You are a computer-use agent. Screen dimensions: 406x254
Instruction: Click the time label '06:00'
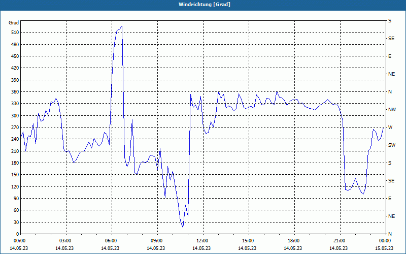tap(110, 240)
